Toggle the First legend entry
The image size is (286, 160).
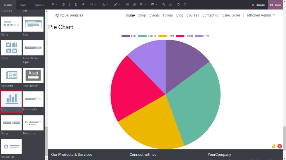click(129, 36)
